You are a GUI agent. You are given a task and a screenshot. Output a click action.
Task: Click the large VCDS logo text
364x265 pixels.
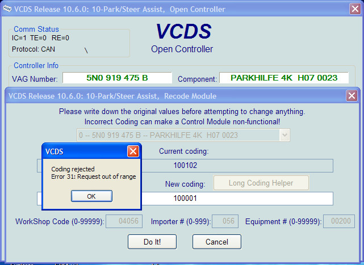183,31
